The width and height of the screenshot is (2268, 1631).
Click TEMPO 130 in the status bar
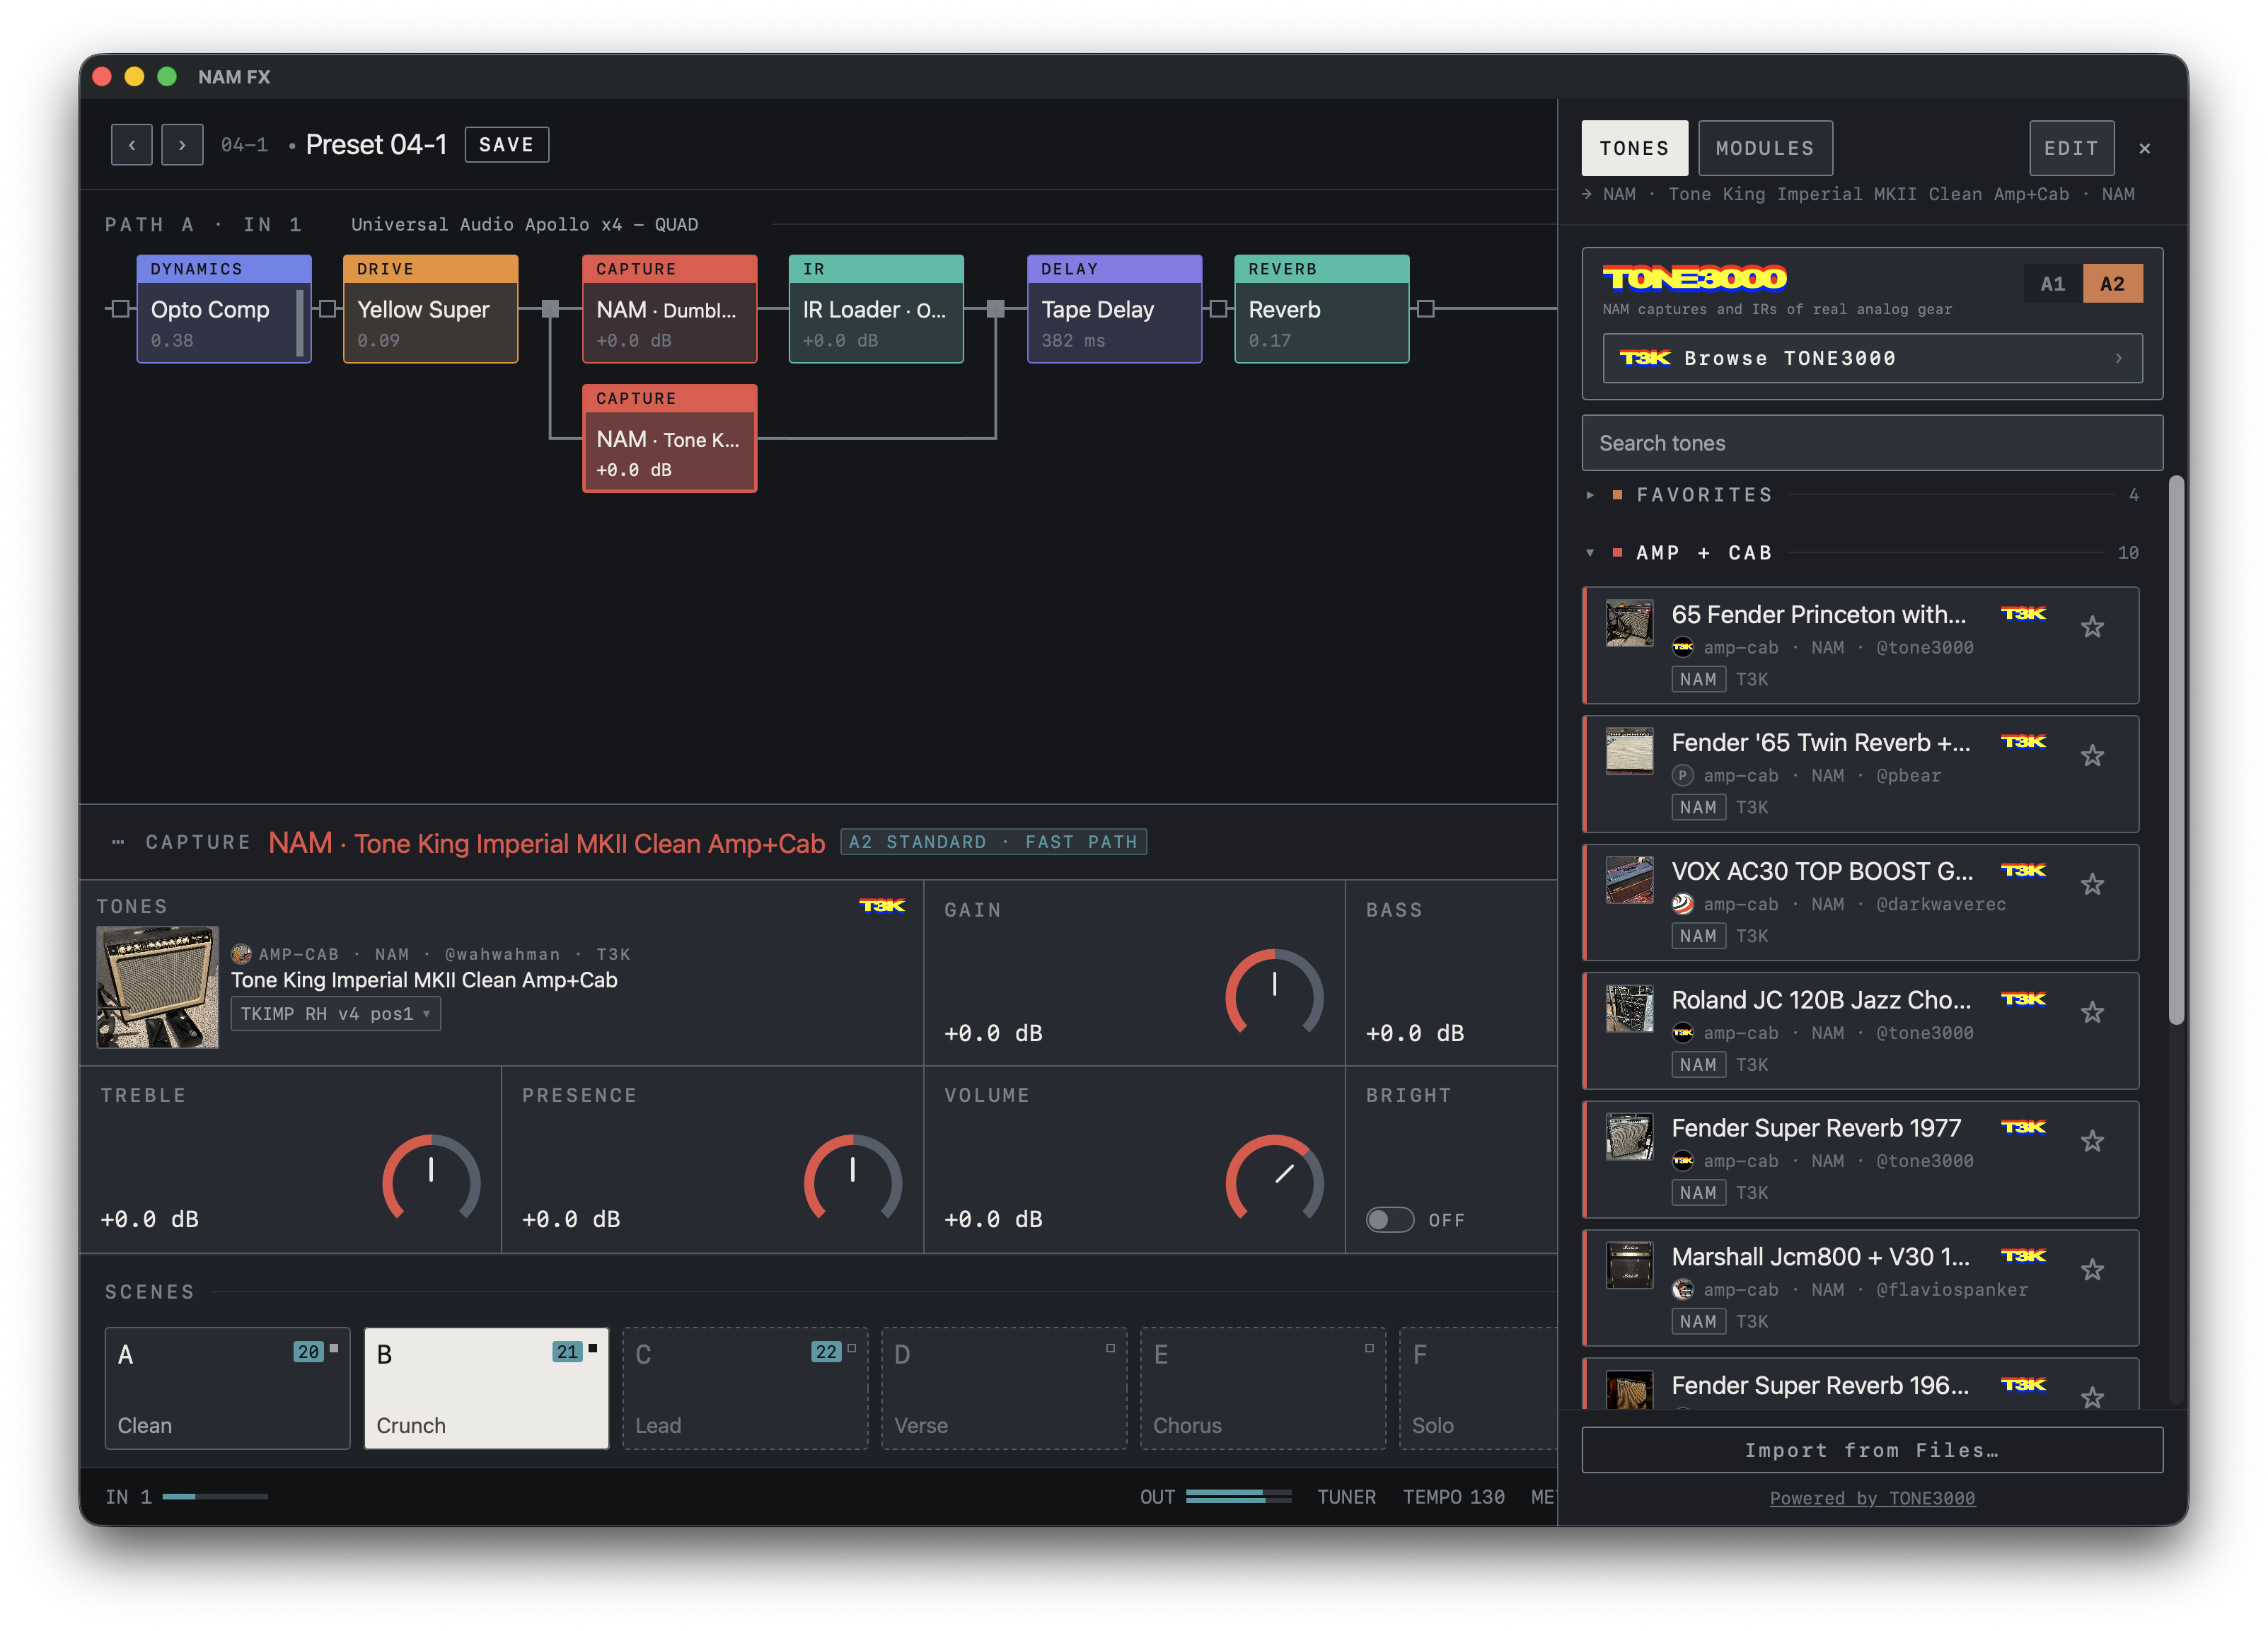tap(1453, 1497)
